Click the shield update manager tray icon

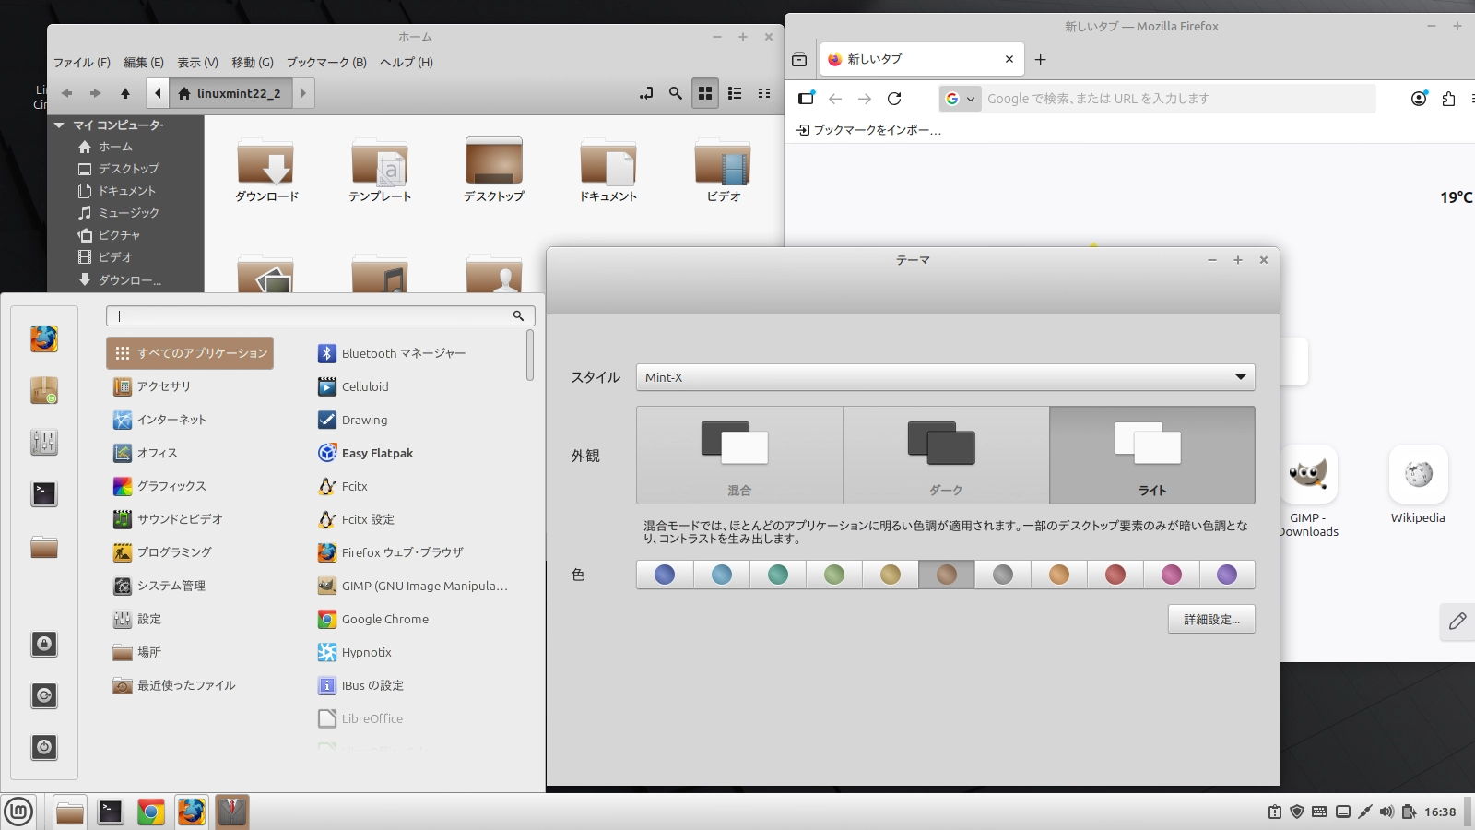pyautogui.click(x=1297, y=812)
